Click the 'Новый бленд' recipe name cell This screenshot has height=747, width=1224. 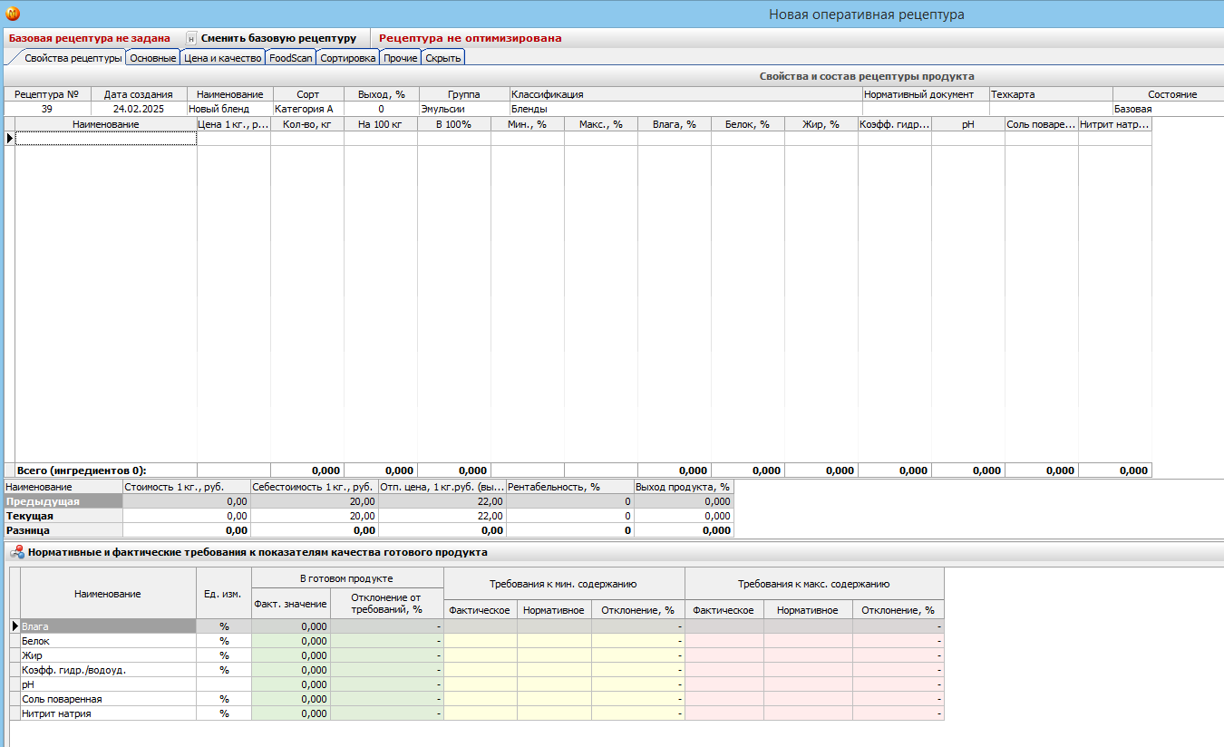[229, 109]
